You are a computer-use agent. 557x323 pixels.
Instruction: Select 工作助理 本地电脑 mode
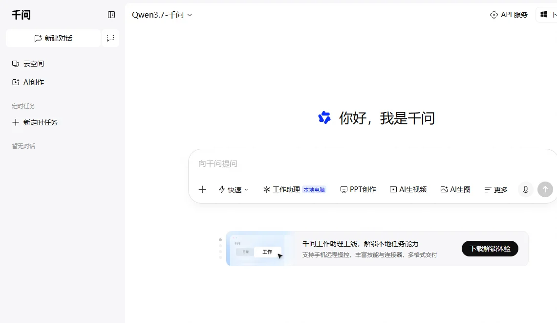pos(294,189)
